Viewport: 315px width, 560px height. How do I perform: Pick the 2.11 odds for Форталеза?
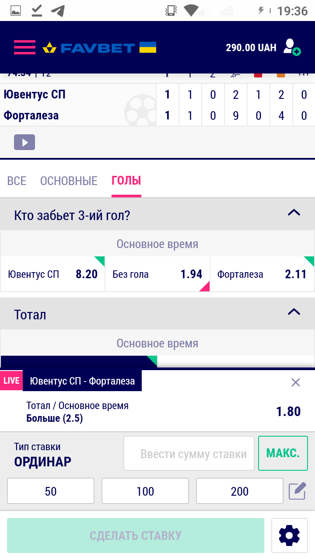tap(262, 274)
